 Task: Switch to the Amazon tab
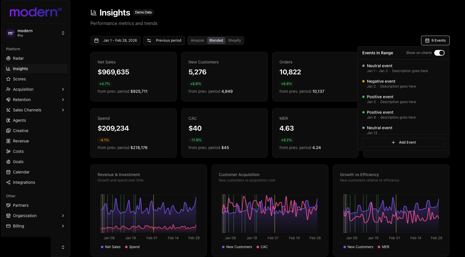(197, 40)
